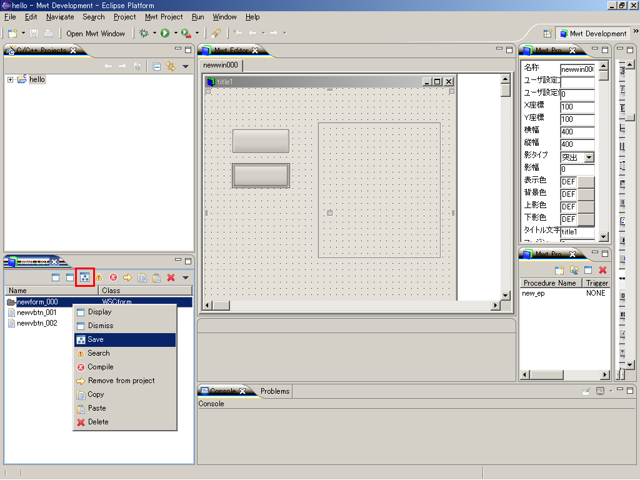The image size is (640, 480).
Task: Click the Compile icon in Mwt List toolbar
Action: (x=113, y=277)
